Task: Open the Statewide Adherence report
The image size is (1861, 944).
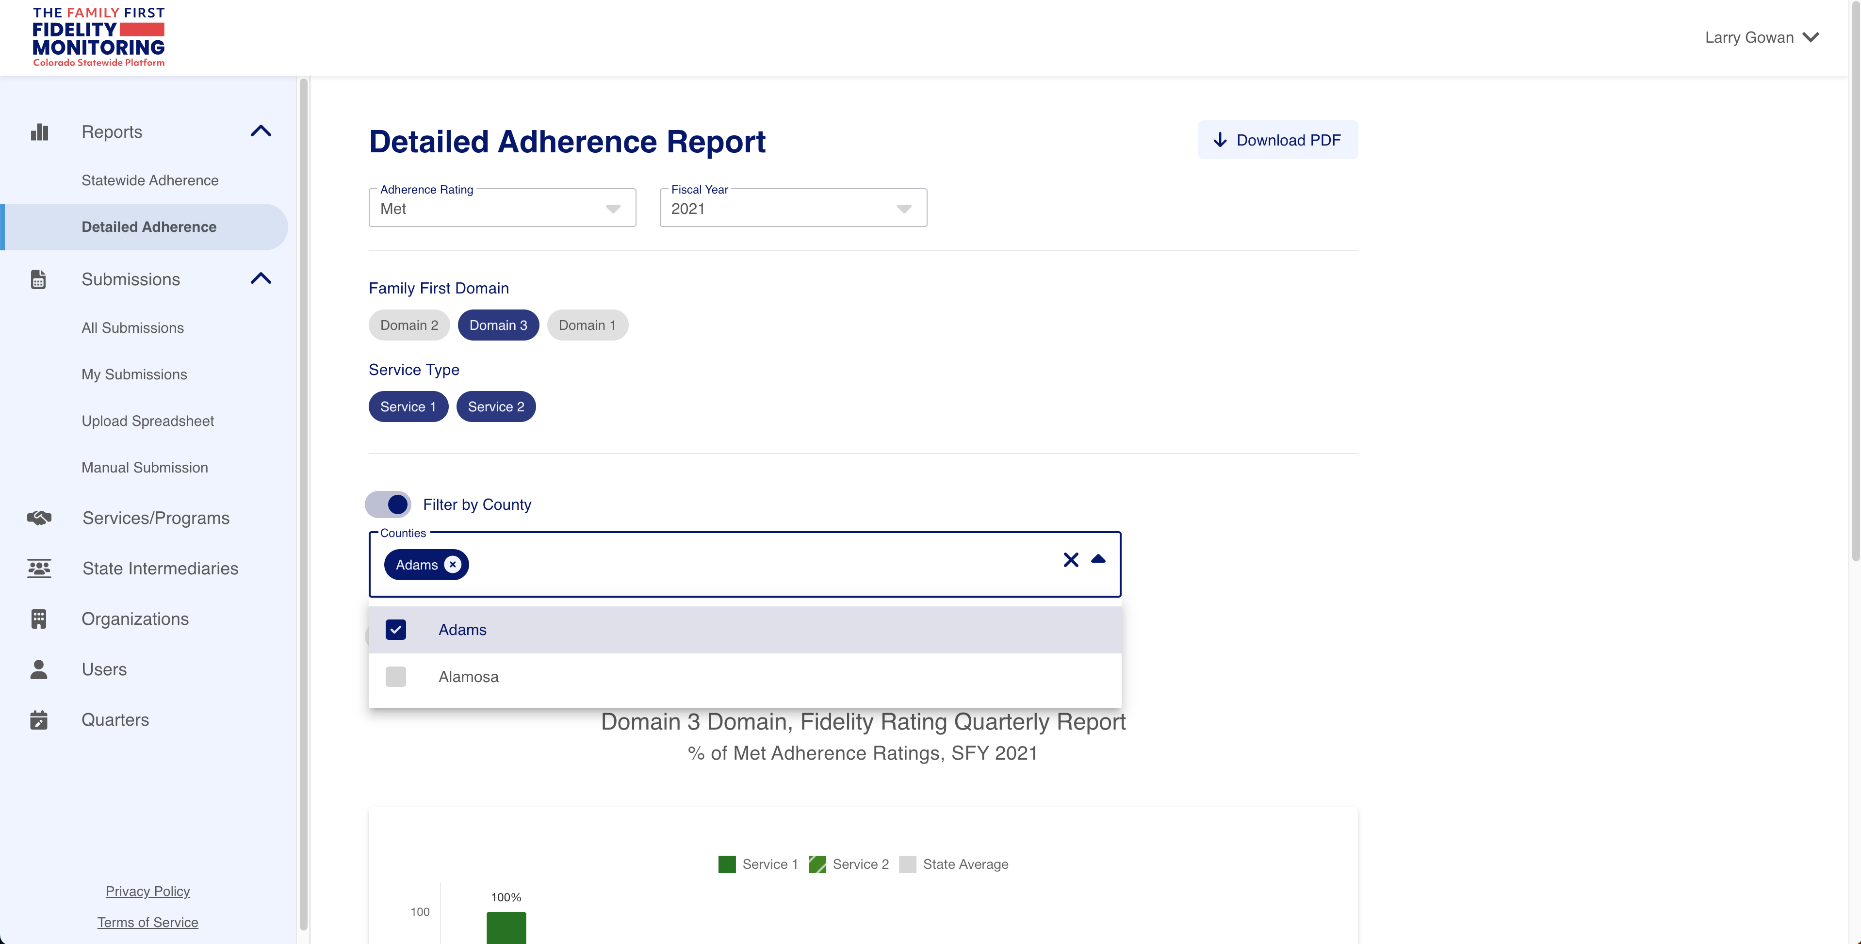Action: [x=149, y=180]
